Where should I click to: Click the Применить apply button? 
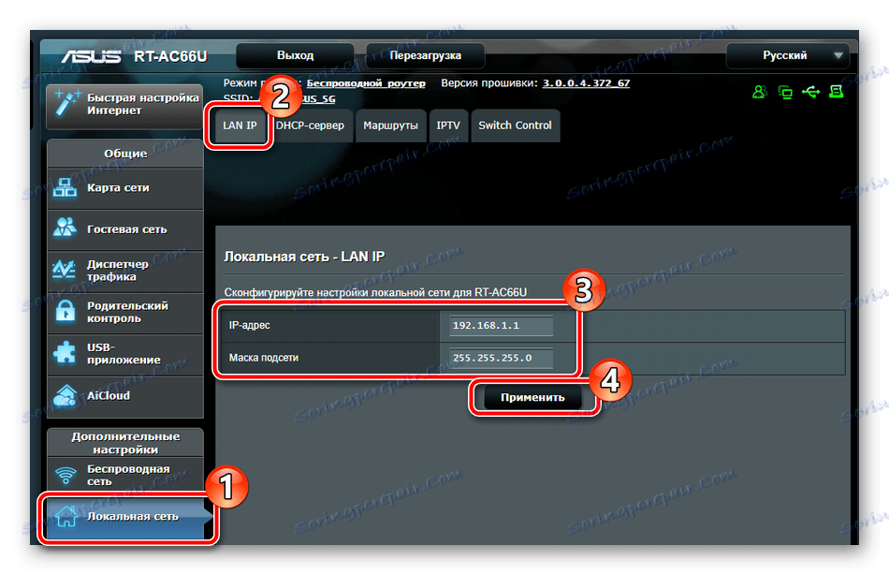point(532,397)
